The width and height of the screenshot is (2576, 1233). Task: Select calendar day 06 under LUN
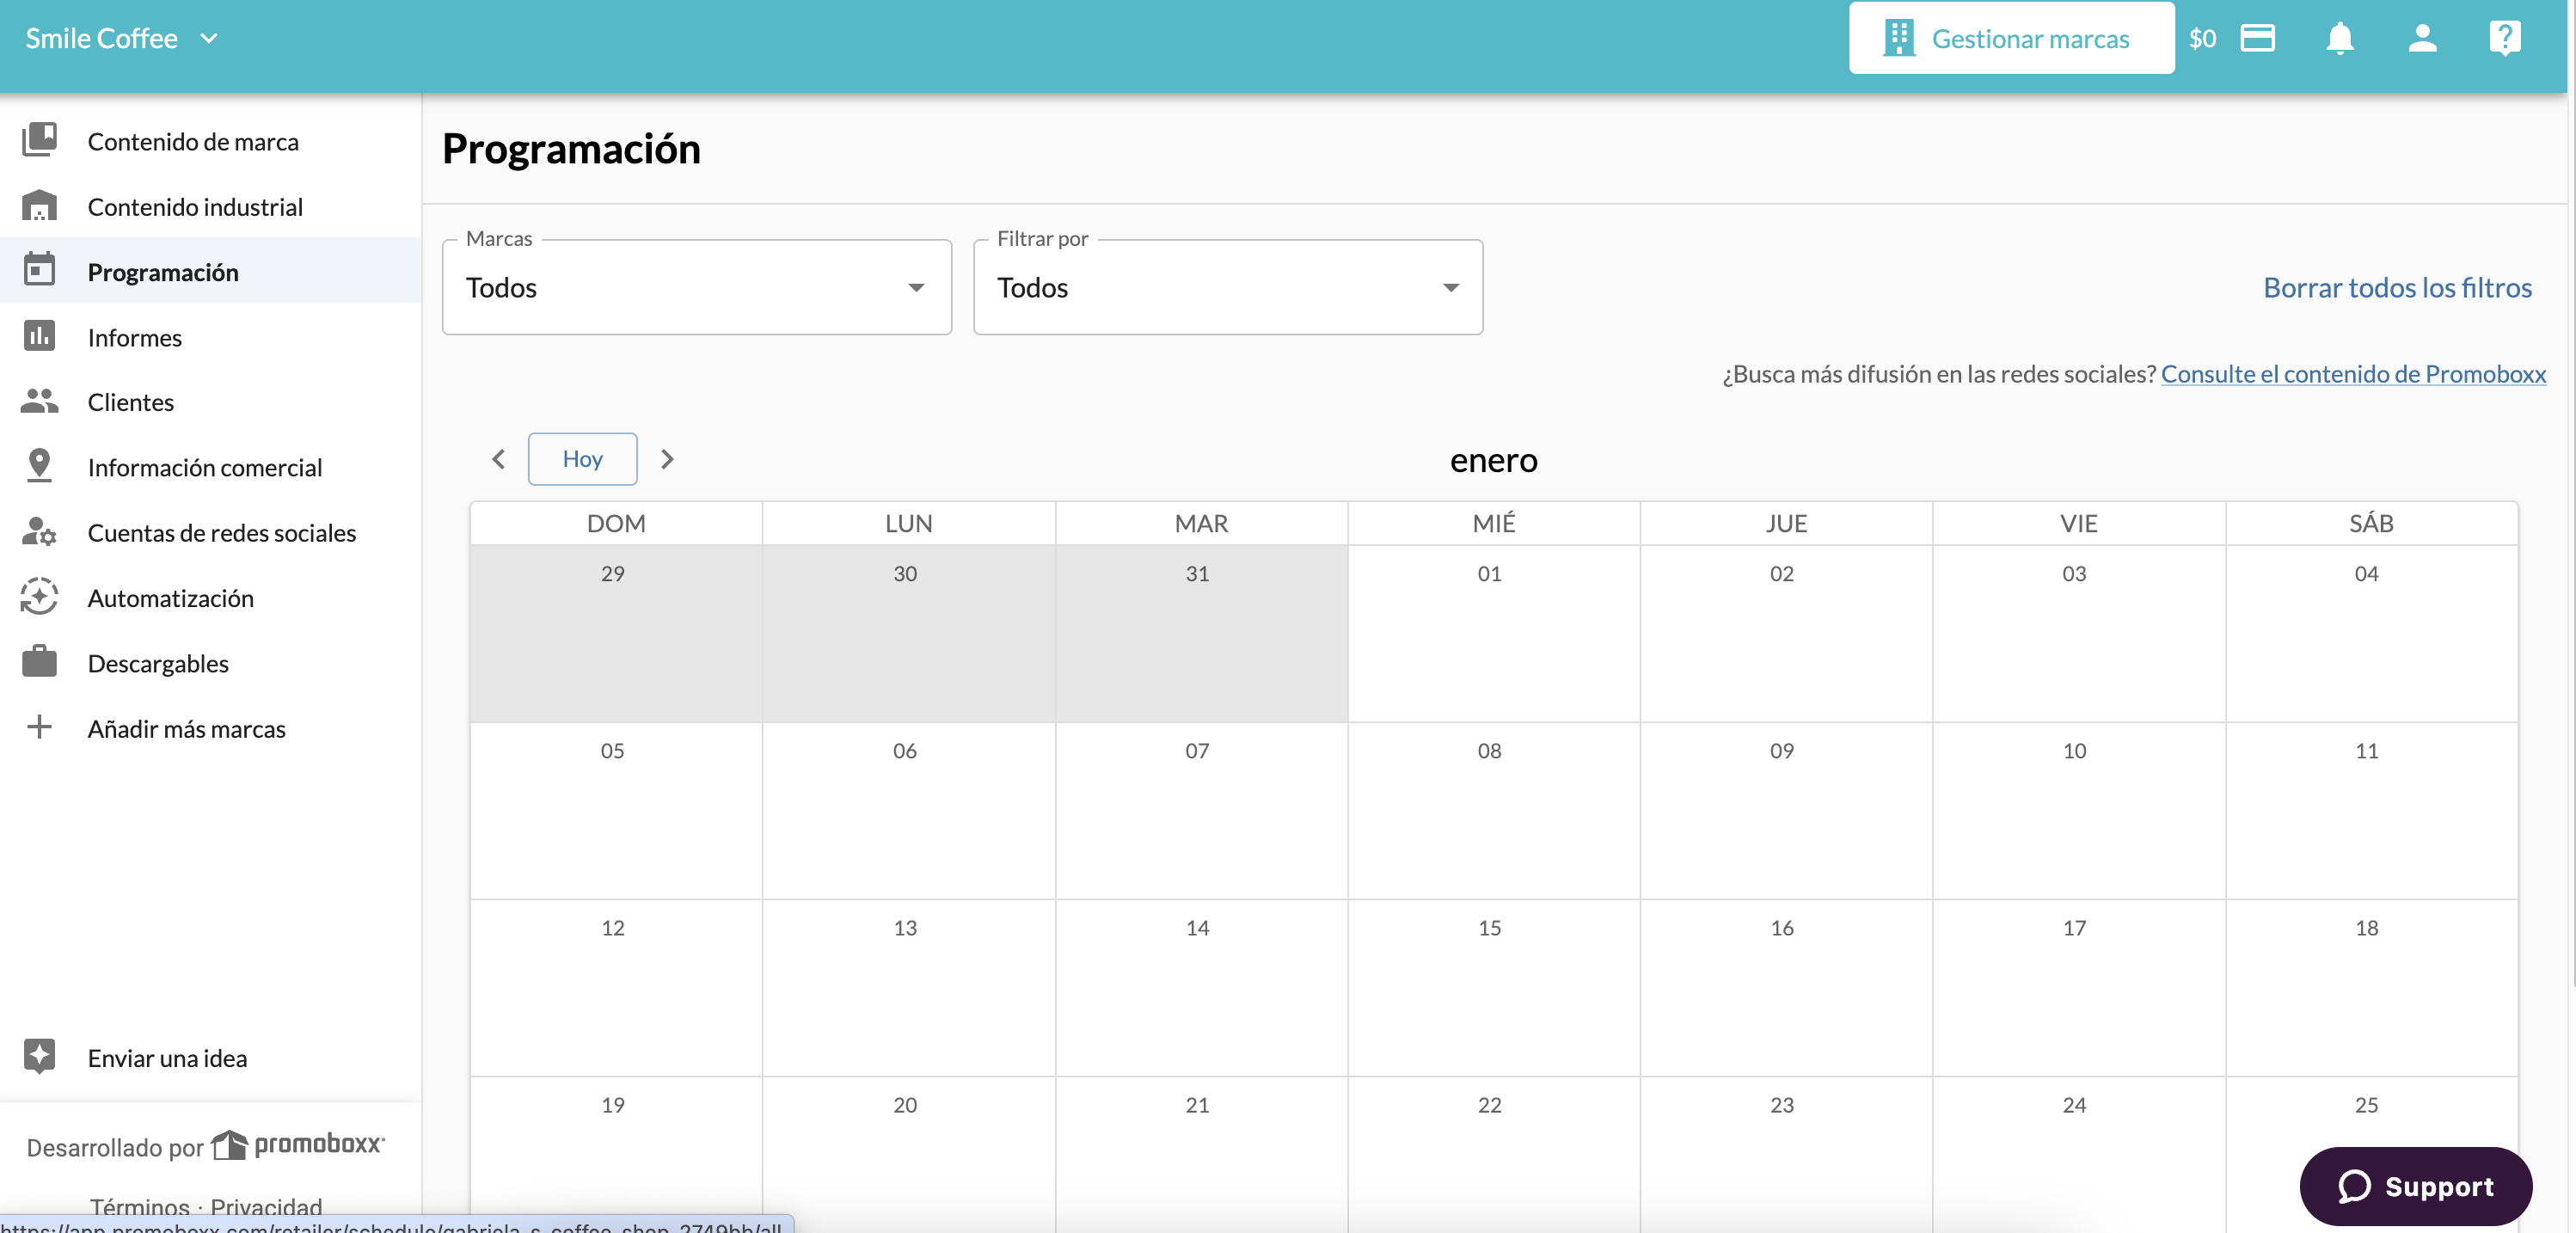(908, 810)
